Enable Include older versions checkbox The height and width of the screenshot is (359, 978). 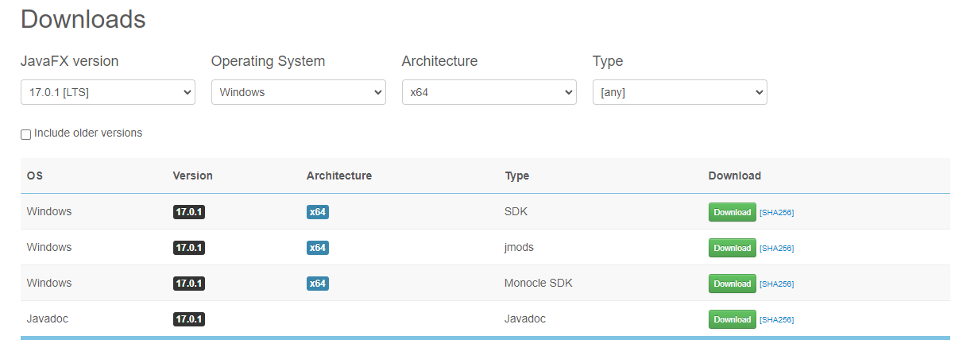(x=25, y=134)
